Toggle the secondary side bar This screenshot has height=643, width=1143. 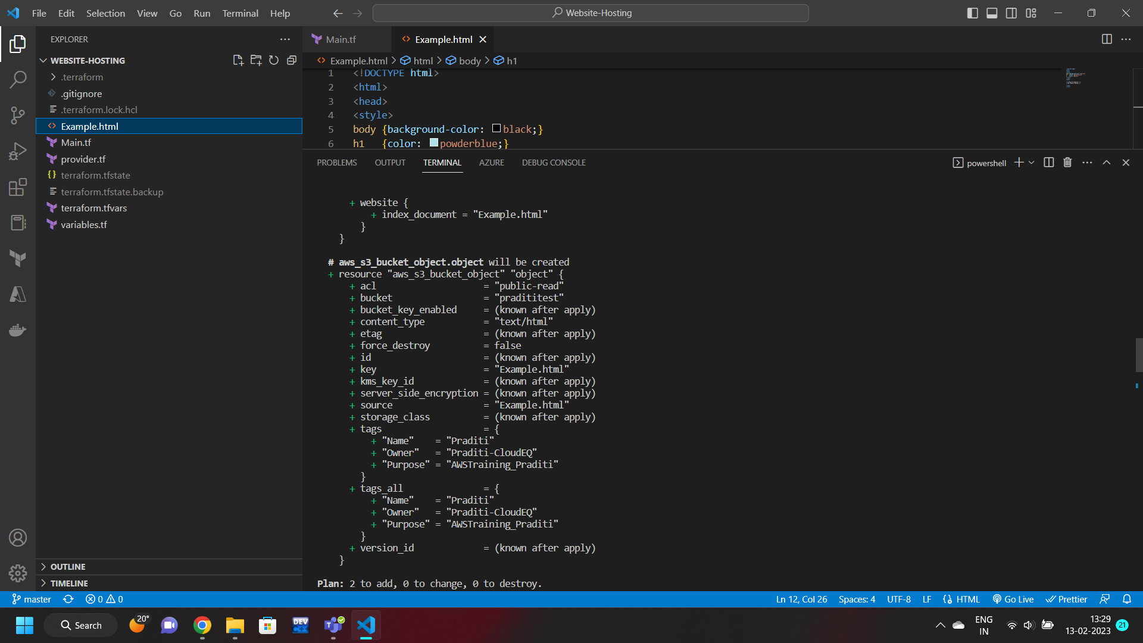point(1011,13)
